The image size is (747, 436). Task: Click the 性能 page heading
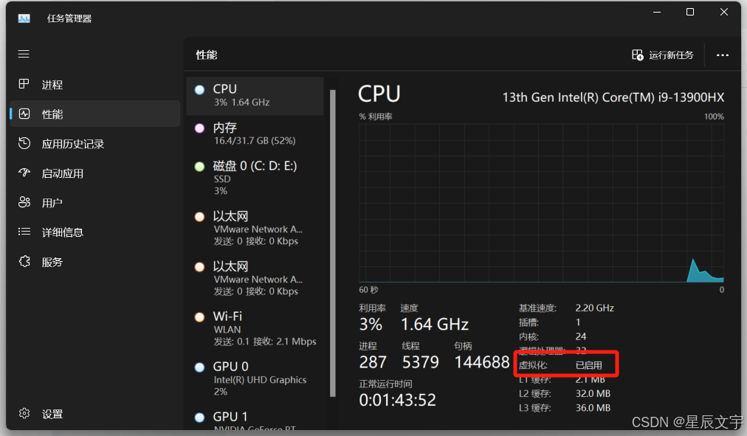tap(206, 55)
